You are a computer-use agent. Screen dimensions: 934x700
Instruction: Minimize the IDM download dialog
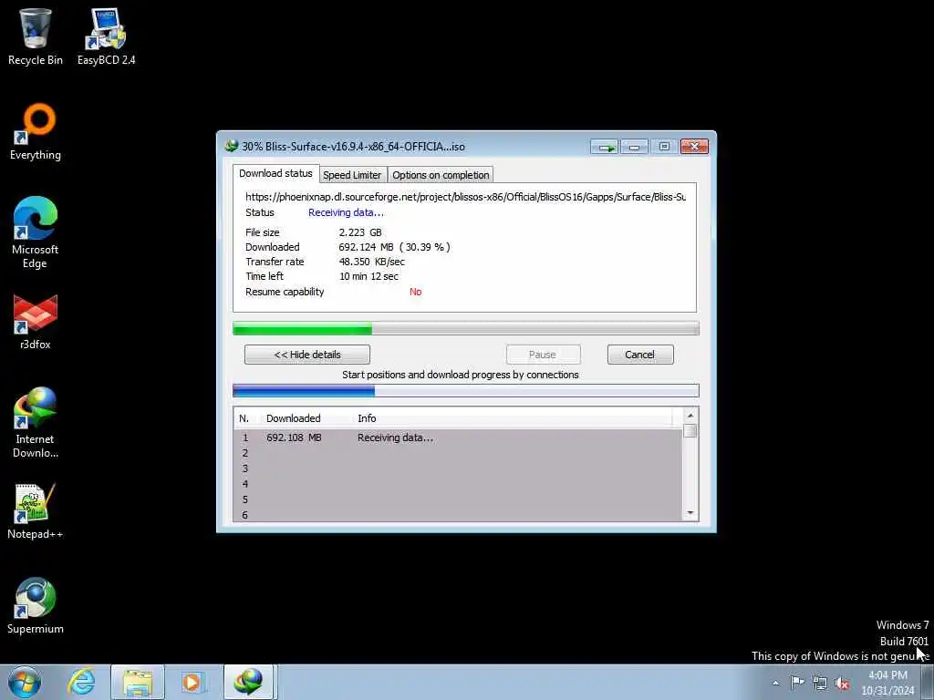point(635,147)
